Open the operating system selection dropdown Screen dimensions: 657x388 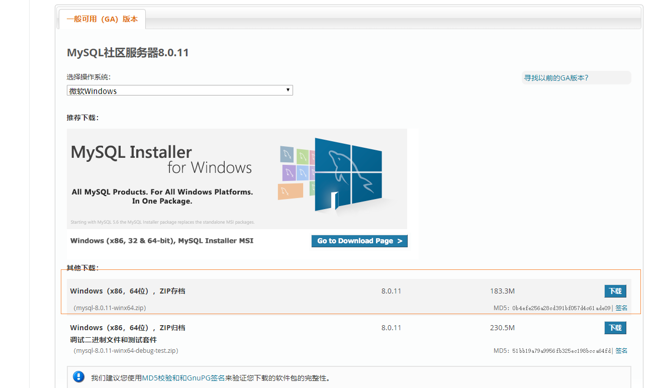(x=179, y=90)
